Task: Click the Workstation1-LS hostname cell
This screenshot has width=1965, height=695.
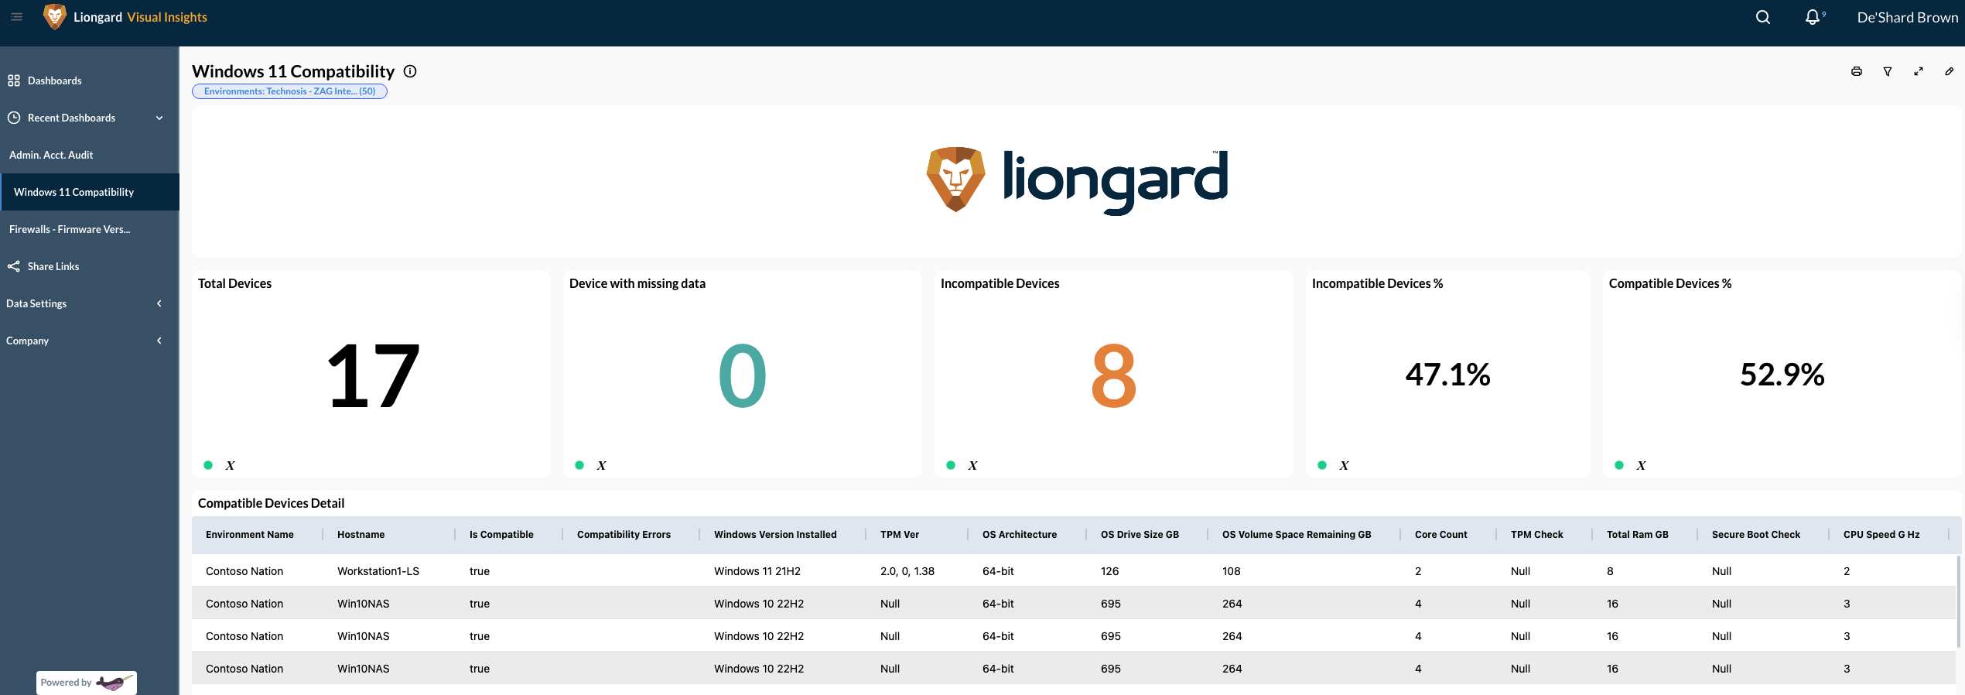Action: coord(378,571)
